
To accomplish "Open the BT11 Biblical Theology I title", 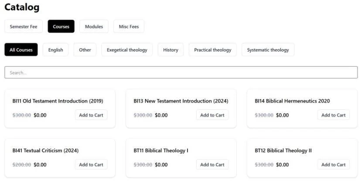I will click(x=161, y=151).
